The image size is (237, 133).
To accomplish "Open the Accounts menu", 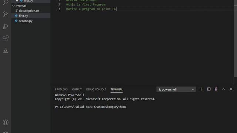I will coord(6,122).
